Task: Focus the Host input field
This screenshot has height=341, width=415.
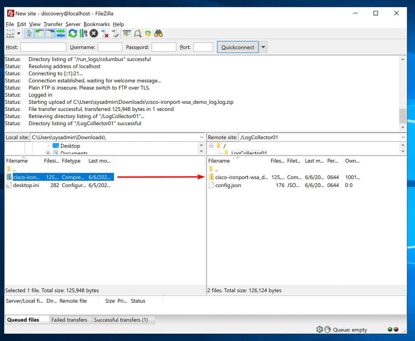Action: click(x=43, y=47)
